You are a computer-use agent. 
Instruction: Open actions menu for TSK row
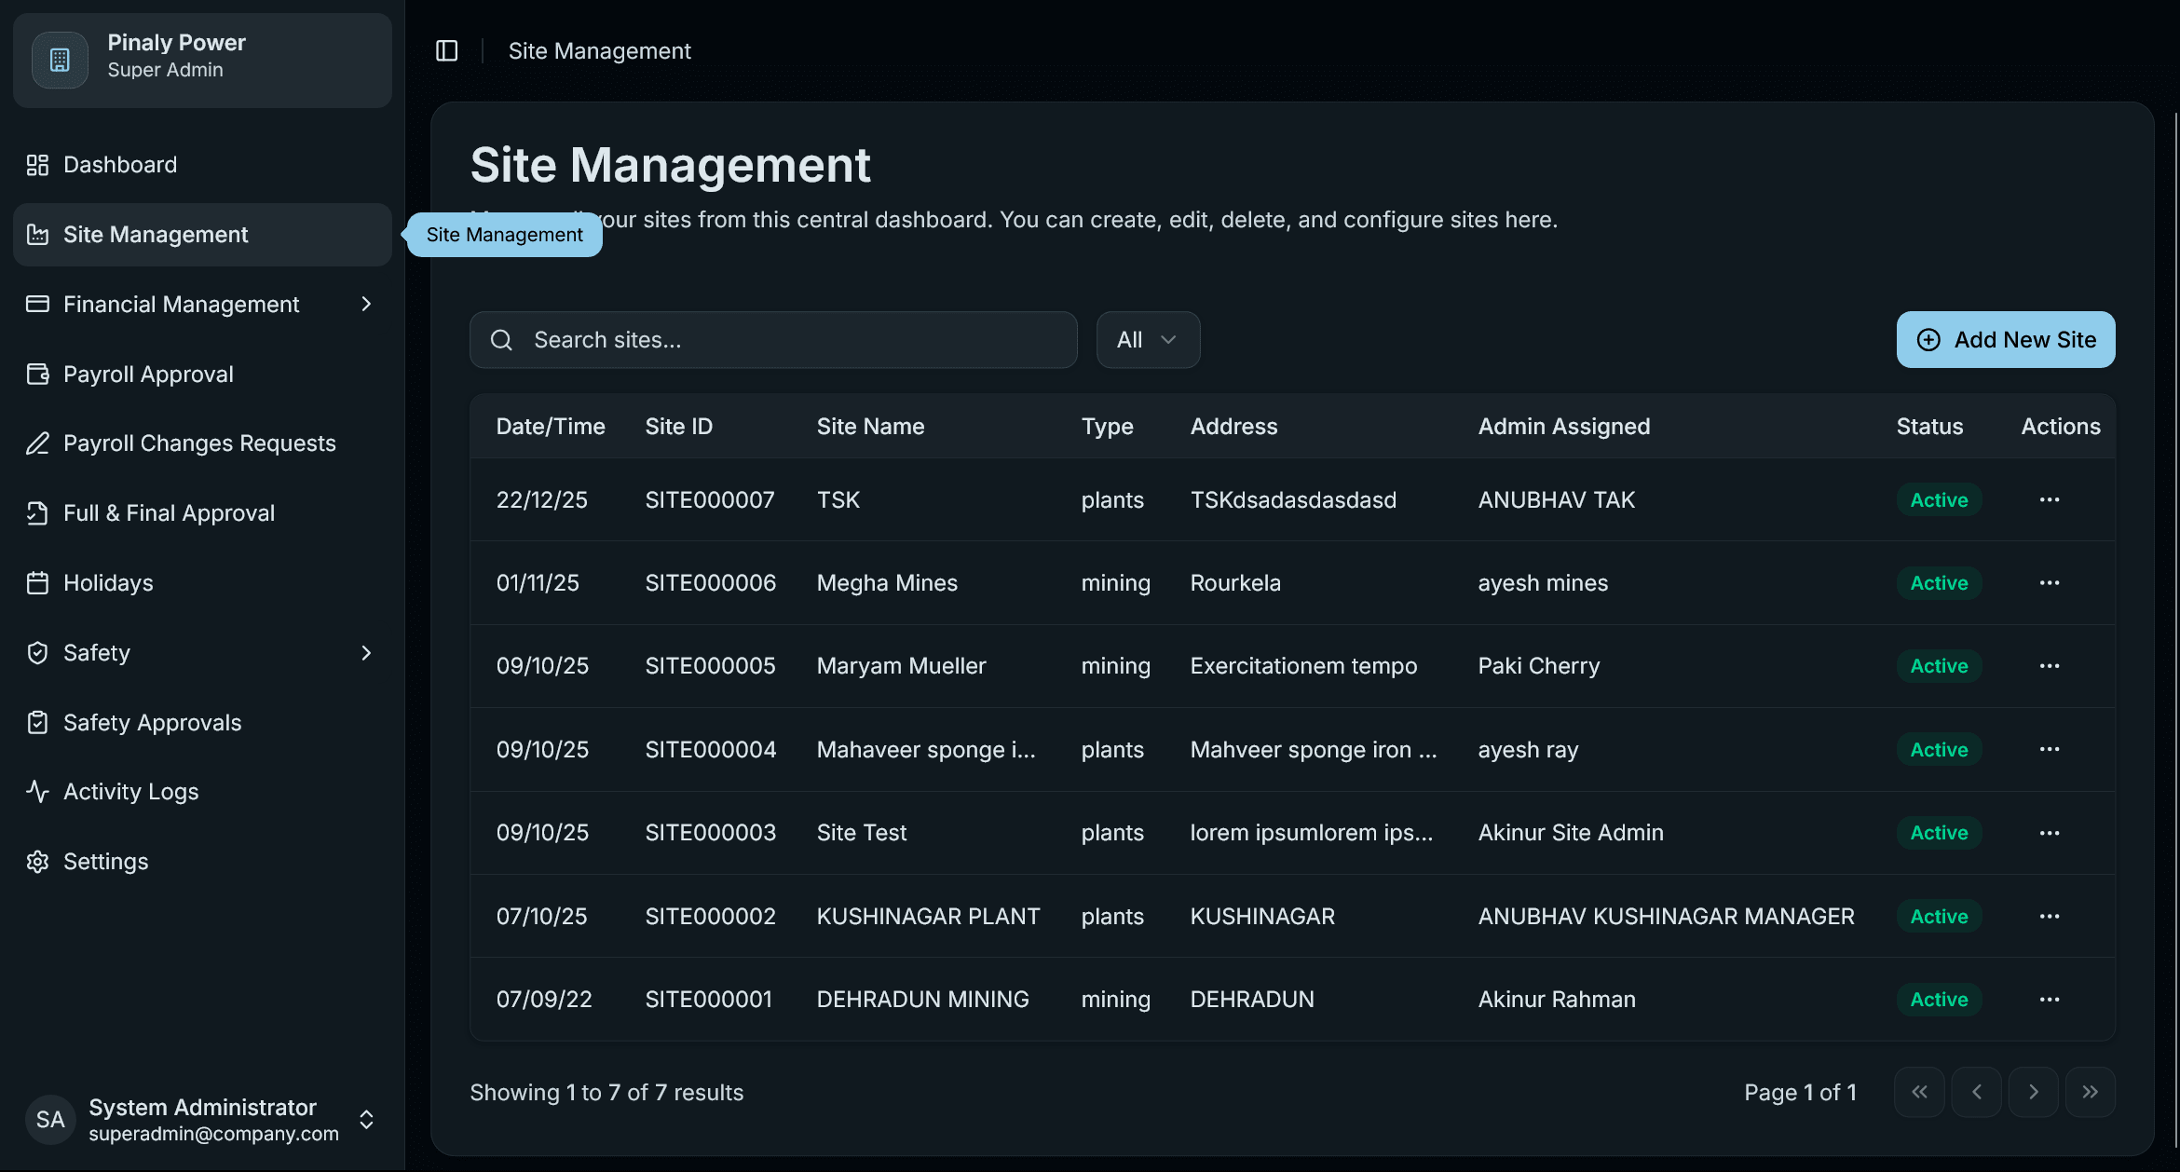pyautogui.click(x=2050, y=500)
